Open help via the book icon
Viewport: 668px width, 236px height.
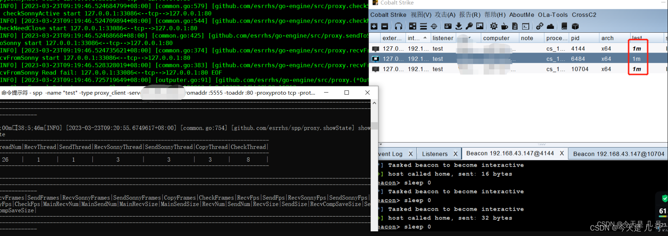tap(564, 26)
